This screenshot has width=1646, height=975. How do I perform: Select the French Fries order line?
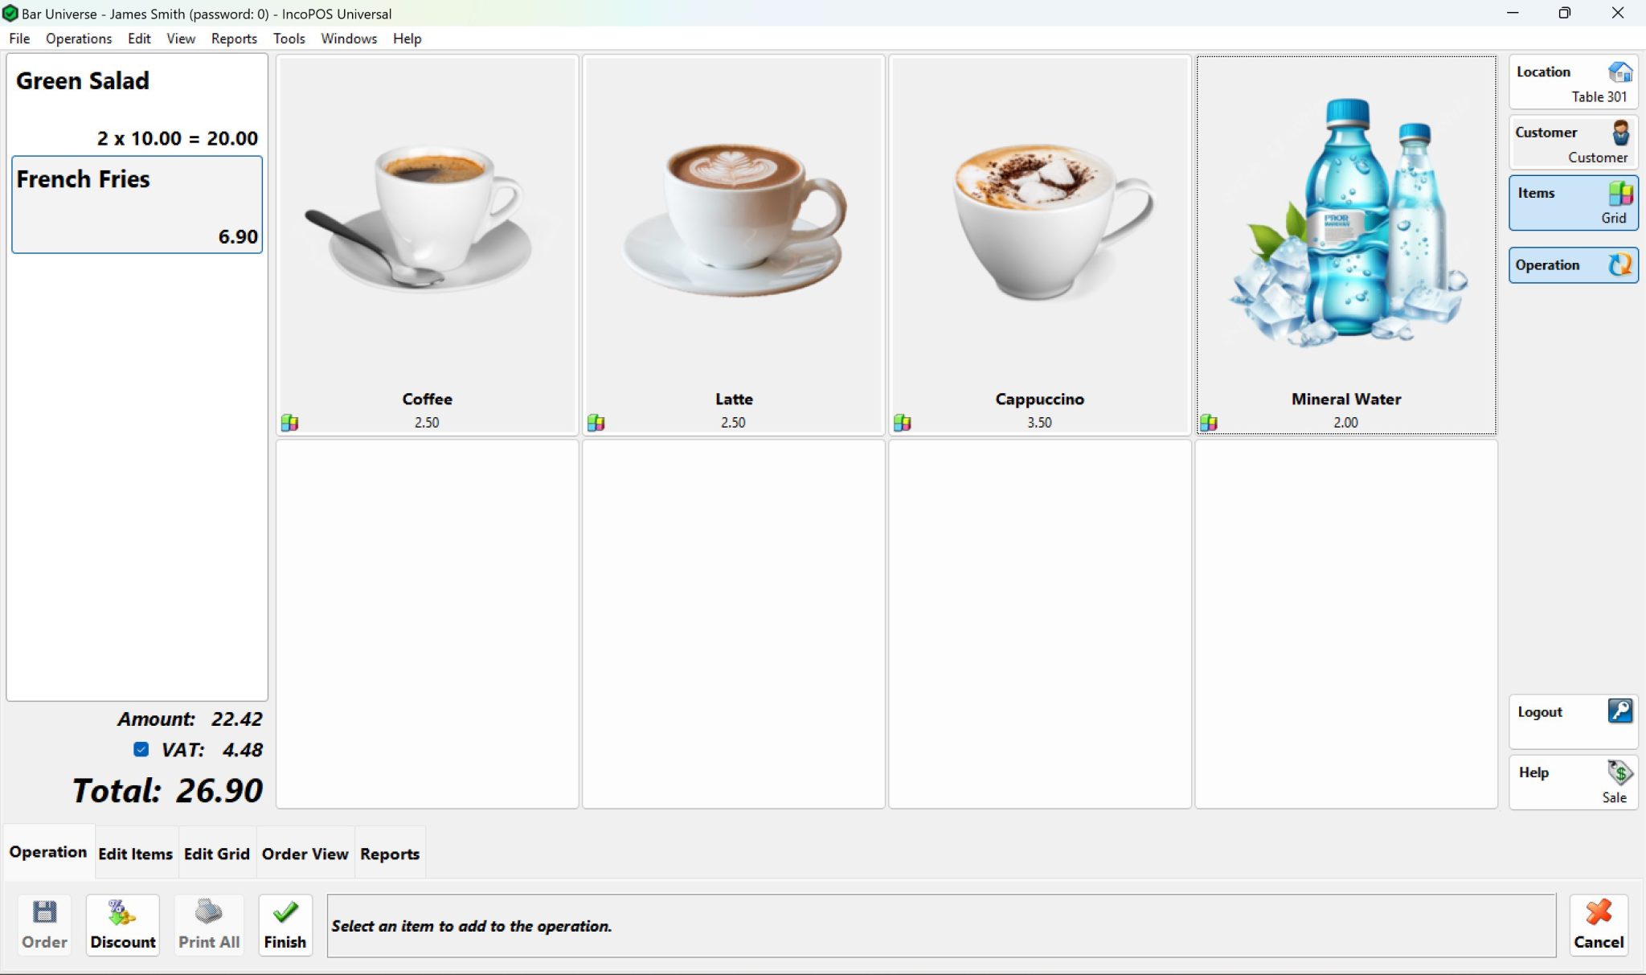(137, 205)
